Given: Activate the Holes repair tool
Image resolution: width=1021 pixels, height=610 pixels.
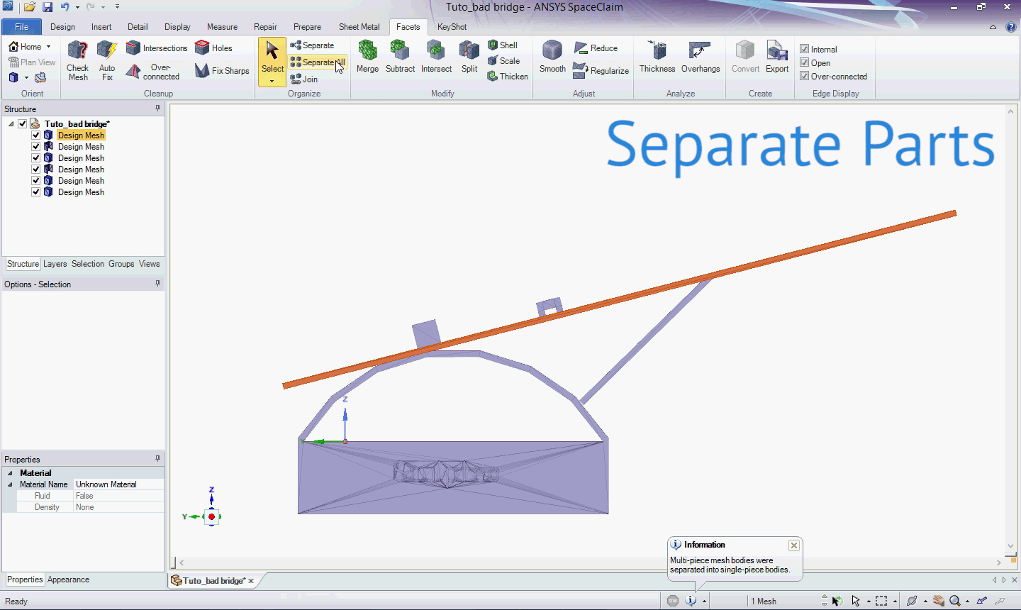Looking at the screenshot, I should click(x=214, y=48).
